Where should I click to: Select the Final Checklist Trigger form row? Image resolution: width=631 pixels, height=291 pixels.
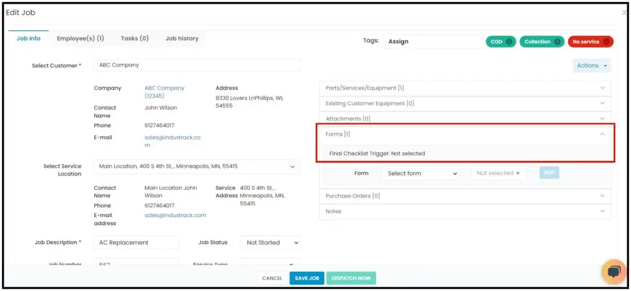[466, 154]
